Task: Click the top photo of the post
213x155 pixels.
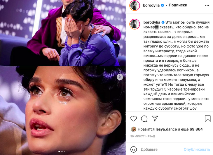Action: (x=63, y=33)
